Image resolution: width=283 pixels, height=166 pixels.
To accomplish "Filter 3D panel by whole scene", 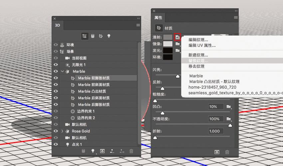I will [x=85, y=36].
